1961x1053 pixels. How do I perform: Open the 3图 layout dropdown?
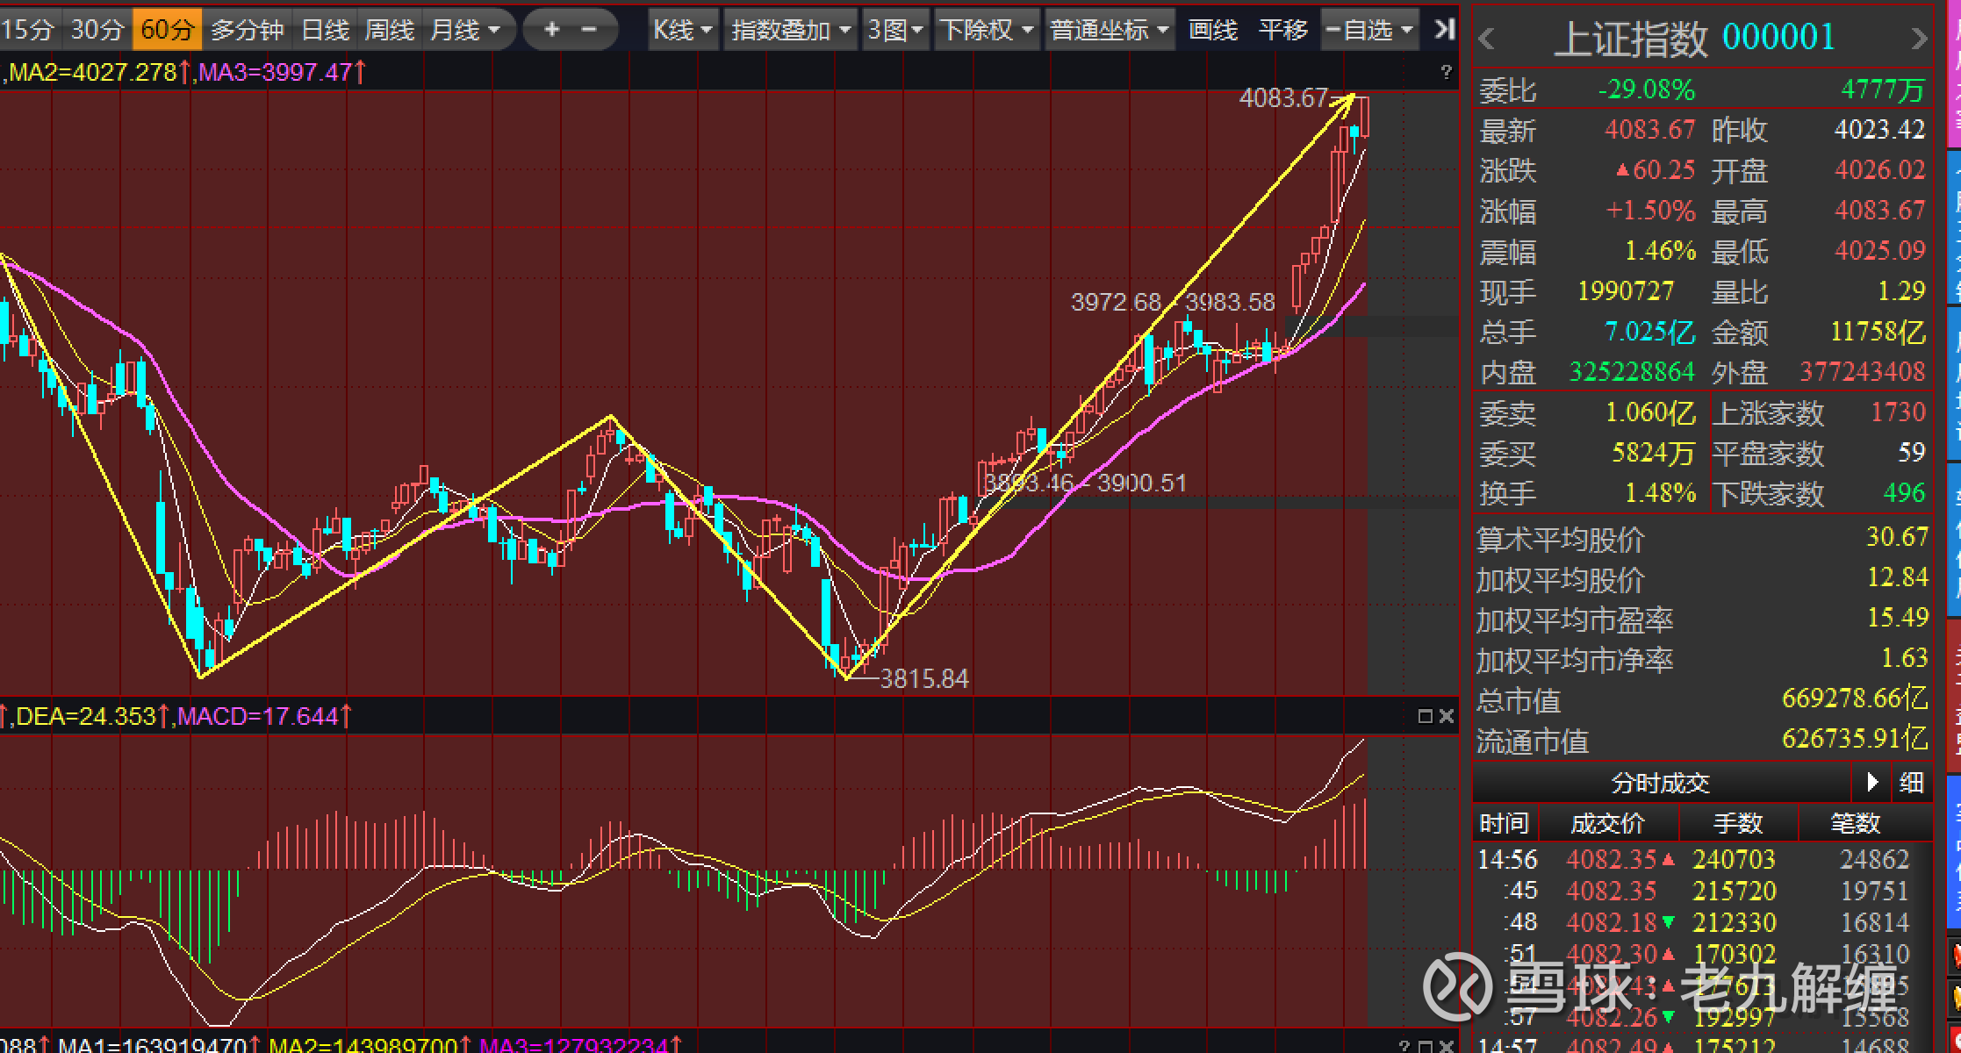(895, 30)
